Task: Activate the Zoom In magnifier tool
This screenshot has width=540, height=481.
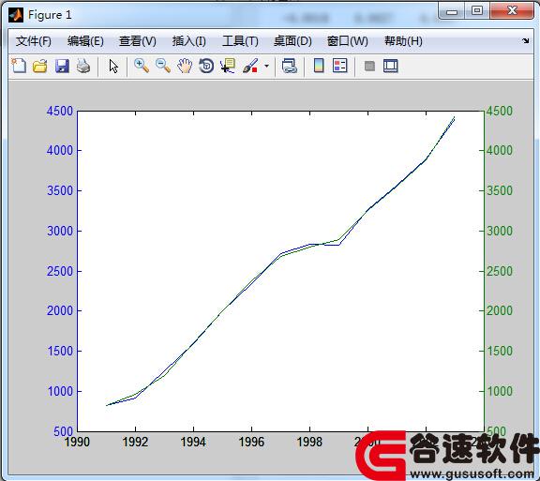Action: point(142,66)
